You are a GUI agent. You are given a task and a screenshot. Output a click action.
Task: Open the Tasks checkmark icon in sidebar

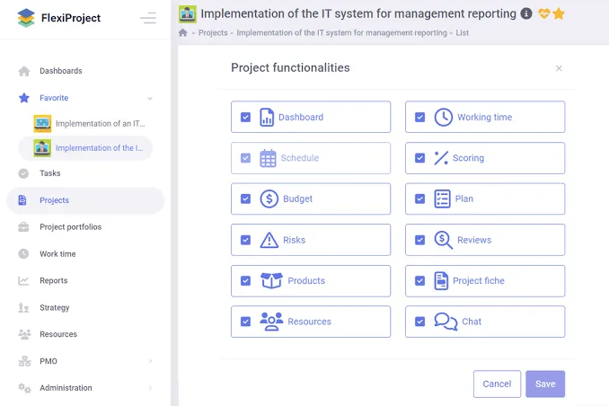(23, 173)
